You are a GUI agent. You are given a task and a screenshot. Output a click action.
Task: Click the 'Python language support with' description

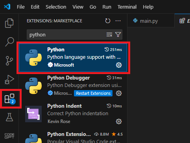(x=84, y=57)
